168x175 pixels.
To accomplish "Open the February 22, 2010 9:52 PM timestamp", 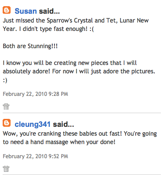I will [x=35, y=156].
